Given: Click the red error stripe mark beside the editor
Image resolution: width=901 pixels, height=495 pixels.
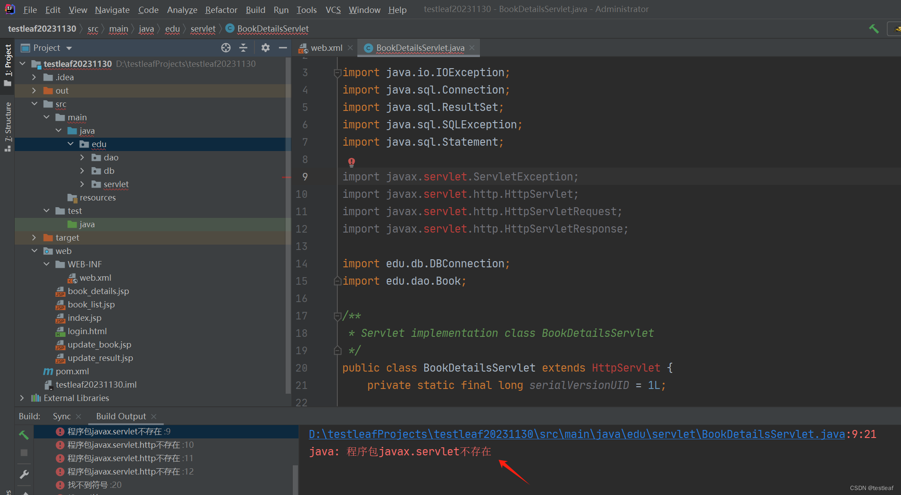Looking at the screenshot, I should pos(286,177).
